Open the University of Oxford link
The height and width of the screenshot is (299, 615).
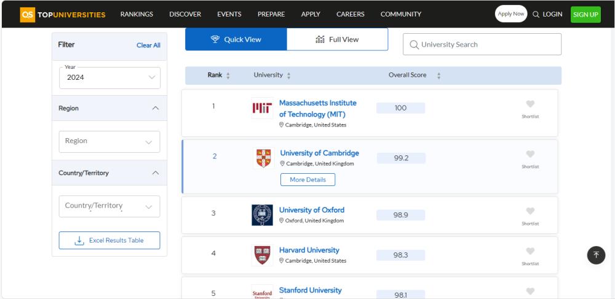click(312, 210)
